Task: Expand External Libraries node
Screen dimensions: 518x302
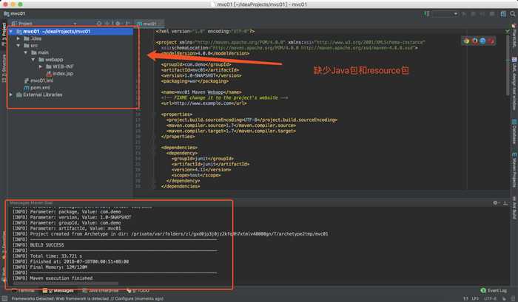Action: click(10, 95)
